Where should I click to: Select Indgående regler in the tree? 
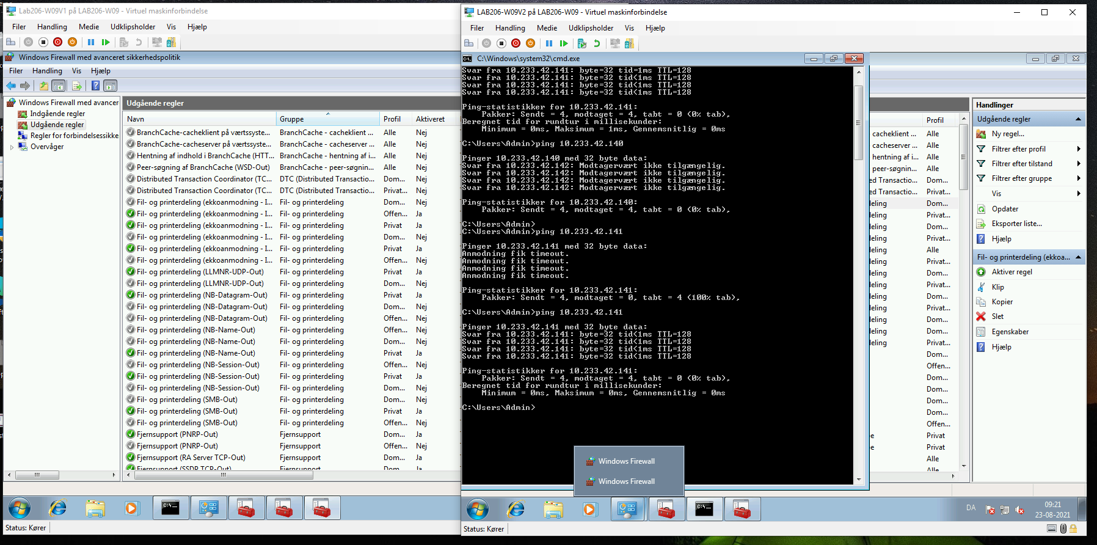57,114
